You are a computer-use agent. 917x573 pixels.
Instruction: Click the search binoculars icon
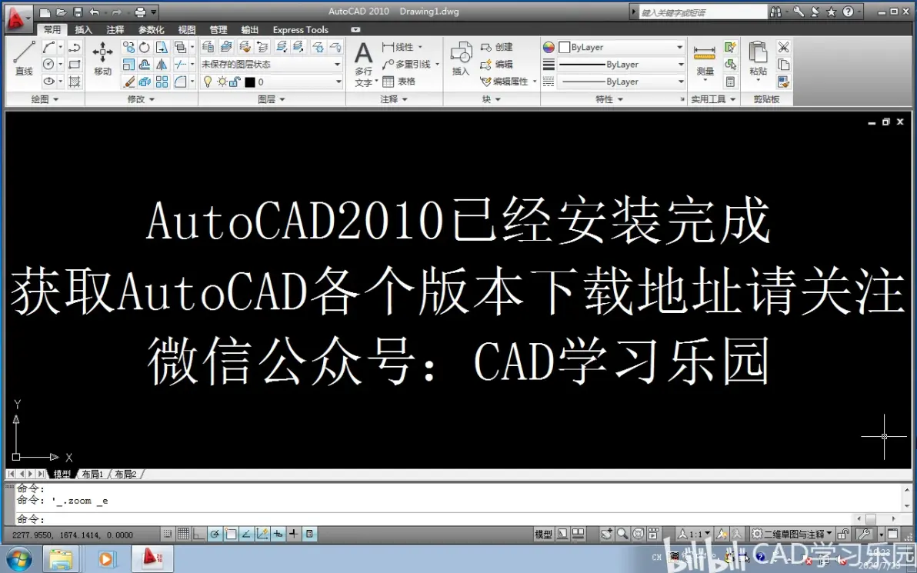click(x=776, y=12)
